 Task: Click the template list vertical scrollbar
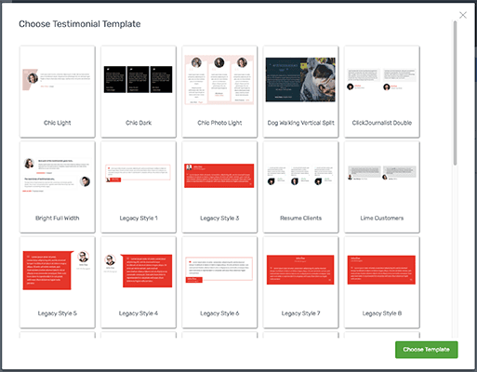pyautogui.click(x=455, y=93)
